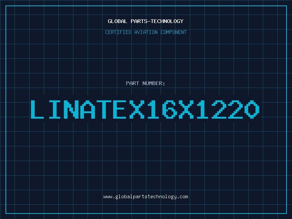The height and width of the screenshot is (219, 292).
Task: Click the 'GLOBAL PARTS-TECHNOLOGY' heading
Action: (x=146, y=21)
